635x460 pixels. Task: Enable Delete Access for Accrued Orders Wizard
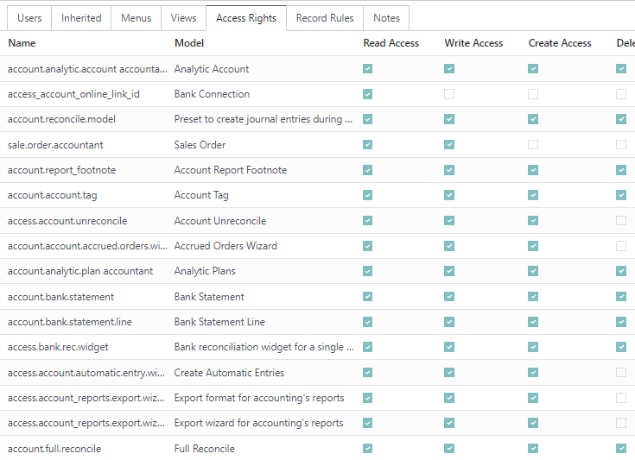[621, 246]
